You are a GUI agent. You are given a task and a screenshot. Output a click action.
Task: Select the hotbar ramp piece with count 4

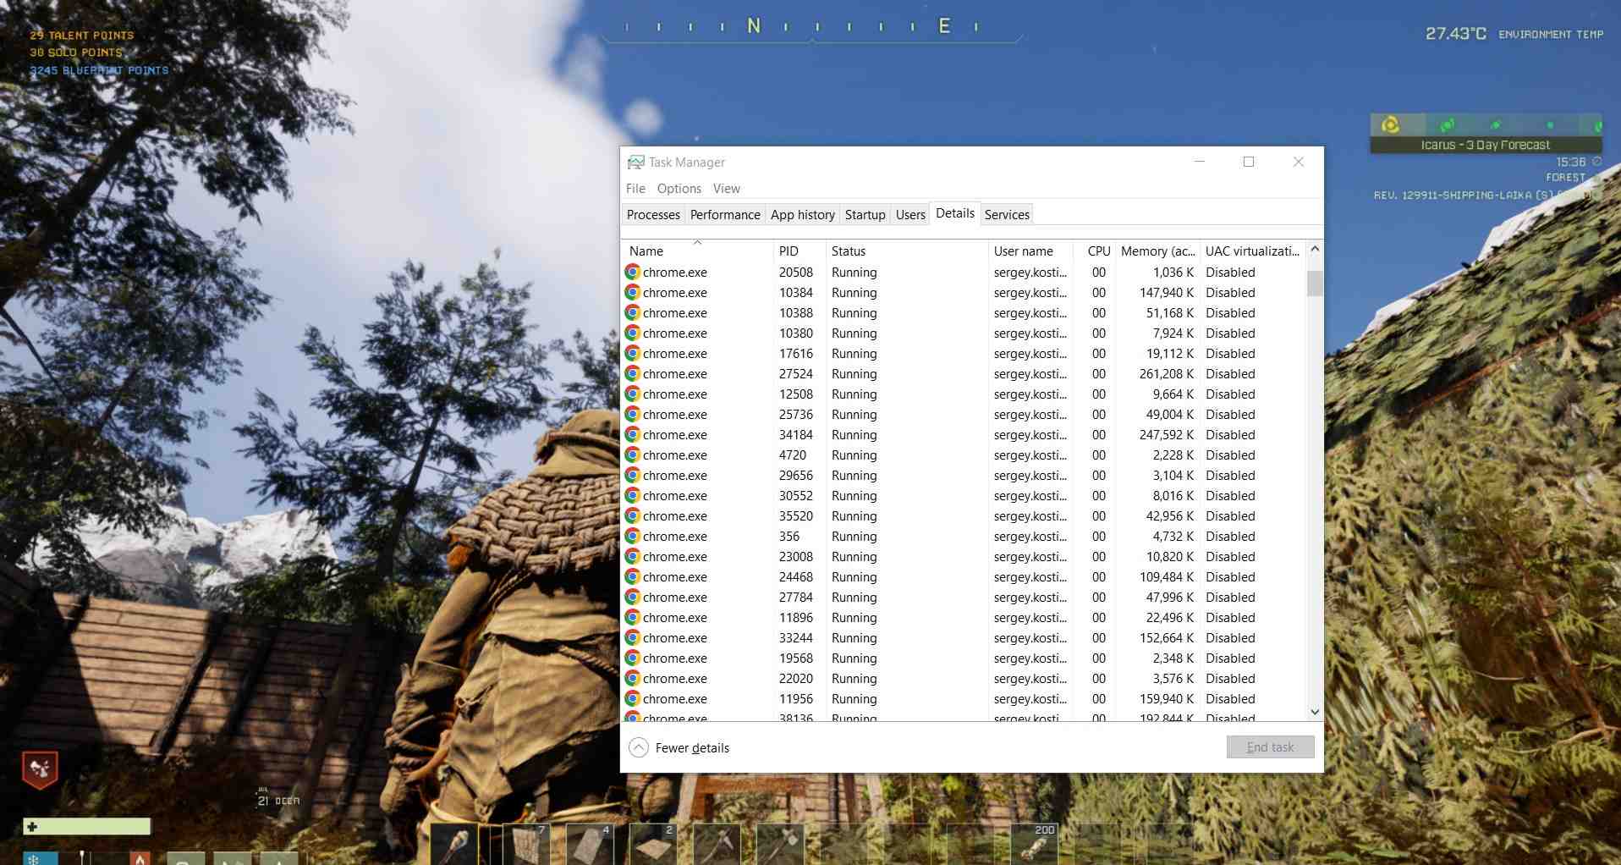pyautogui.click(x=590, y=844)
